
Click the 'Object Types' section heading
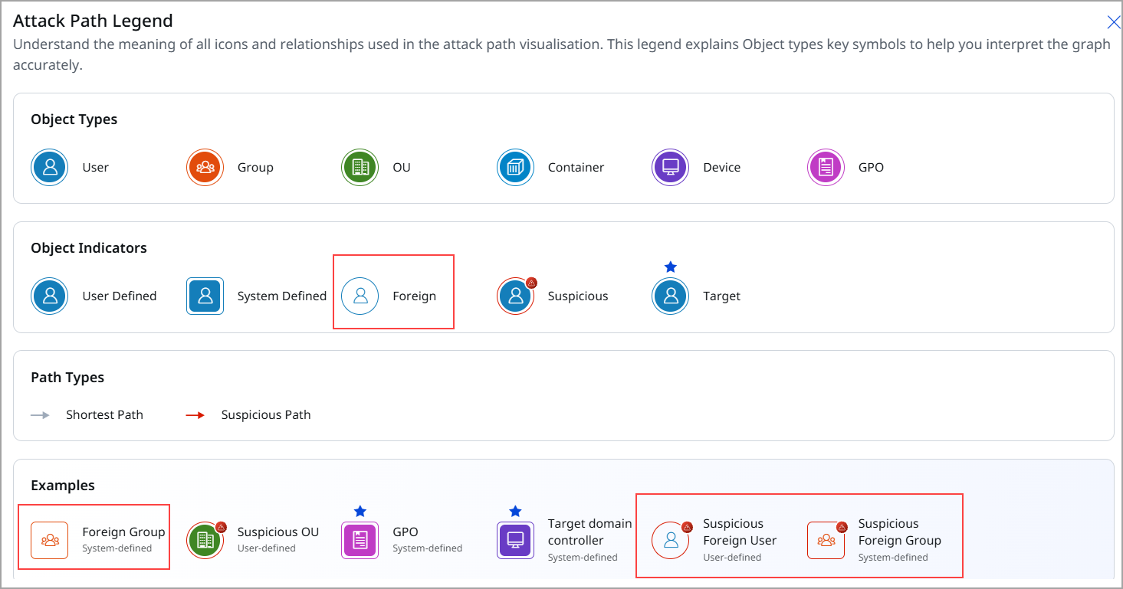74,119
